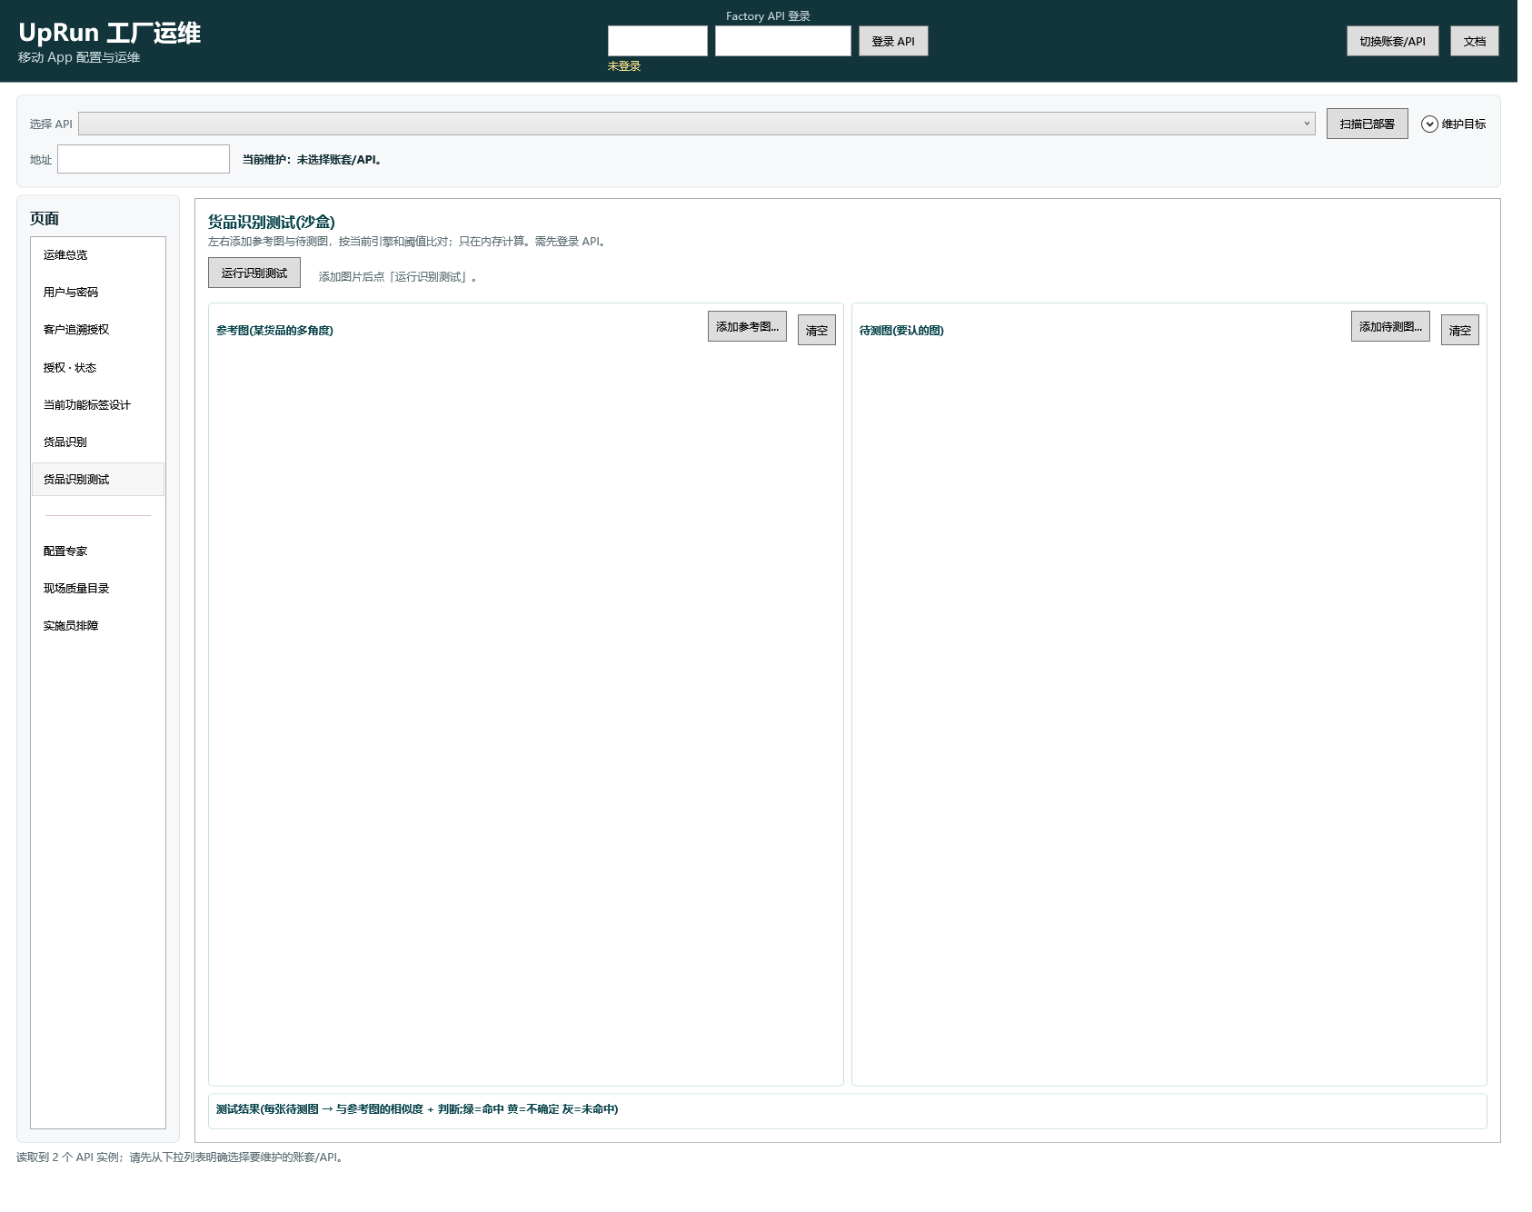Go to 用户与密码 page
The image size is (1532, 1212).
(98, 293)
